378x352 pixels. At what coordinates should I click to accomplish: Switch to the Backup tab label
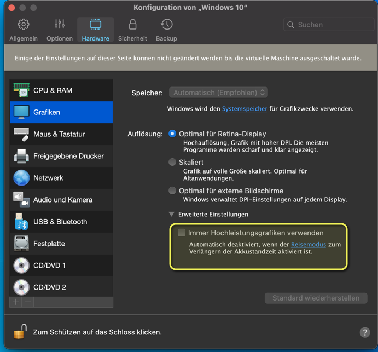pyautogui.click(x=166, y=38)
